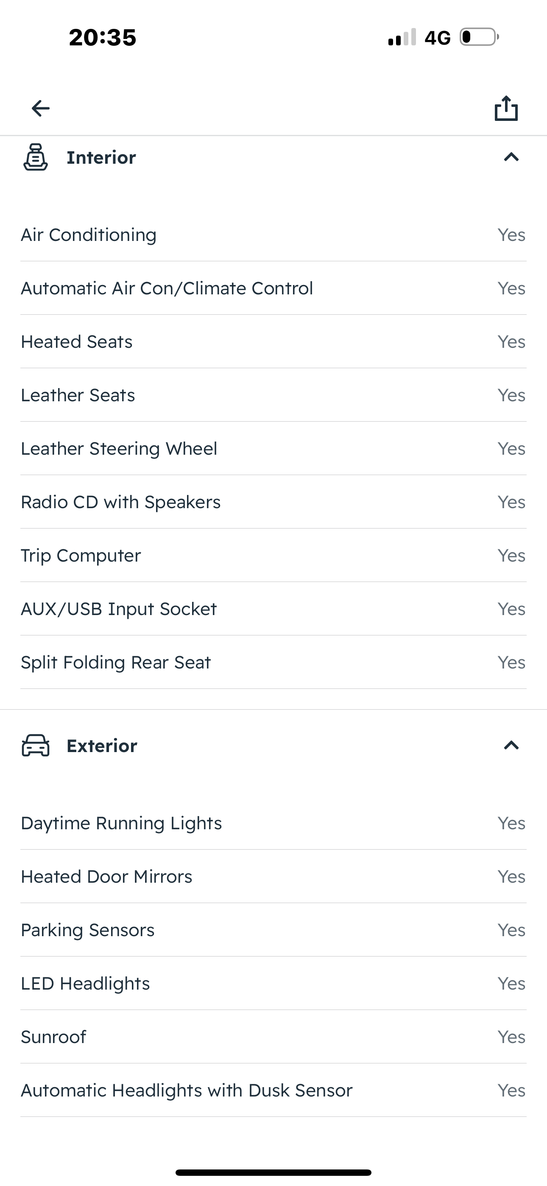Viewport: 547px width, 1186px height.
Task: Collapse the Interior section chevron
Action: point(511,157)
